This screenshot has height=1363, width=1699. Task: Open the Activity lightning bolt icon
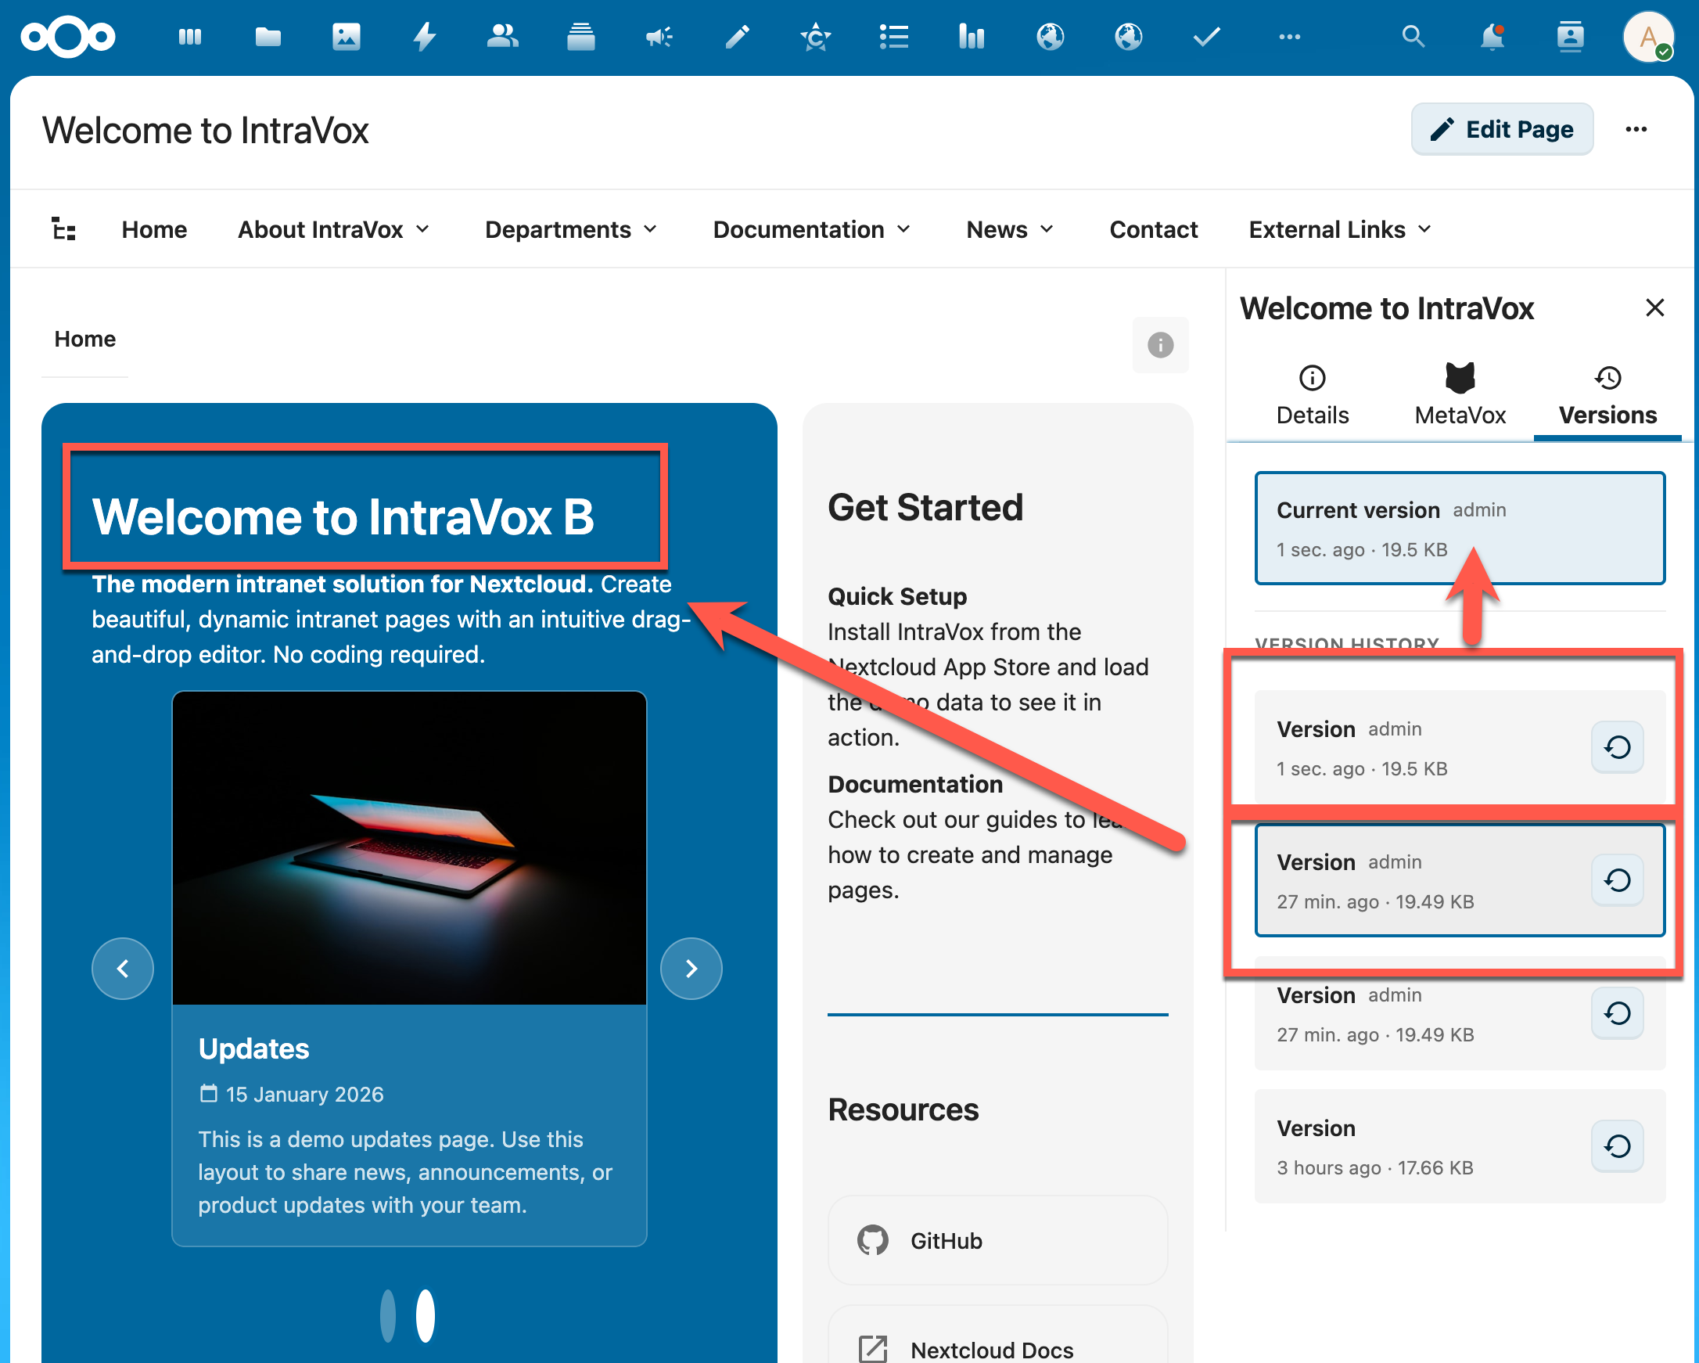425,36
